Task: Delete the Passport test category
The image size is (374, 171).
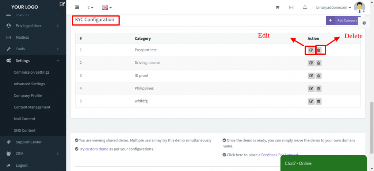Action: pyautogui.click(x=318, y=50)
